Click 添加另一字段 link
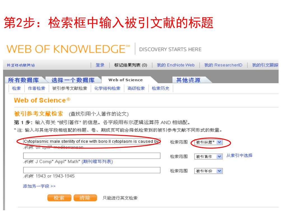 39,186
